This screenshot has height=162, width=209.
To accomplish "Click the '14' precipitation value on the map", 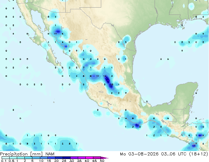I will pyautogui.click(x=105, y=76).
